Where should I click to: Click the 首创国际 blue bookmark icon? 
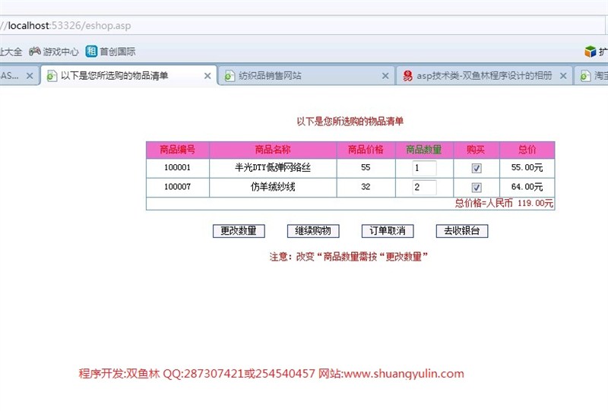91,51
